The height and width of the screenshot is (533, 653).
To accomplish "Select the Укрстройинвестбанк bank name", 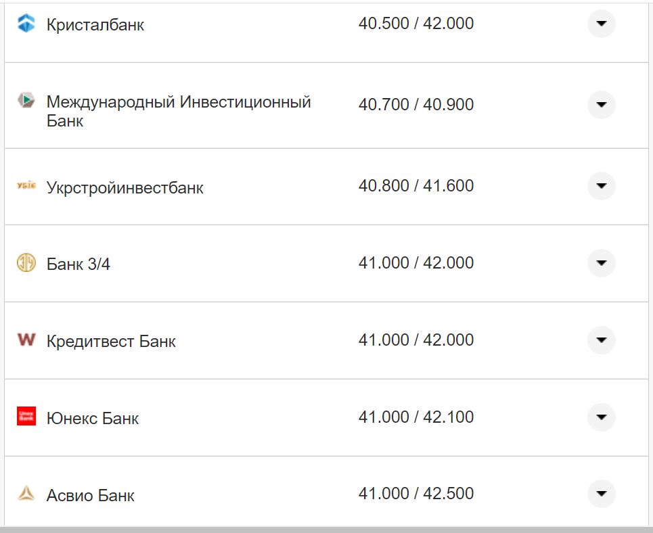I will coord(125,187).
